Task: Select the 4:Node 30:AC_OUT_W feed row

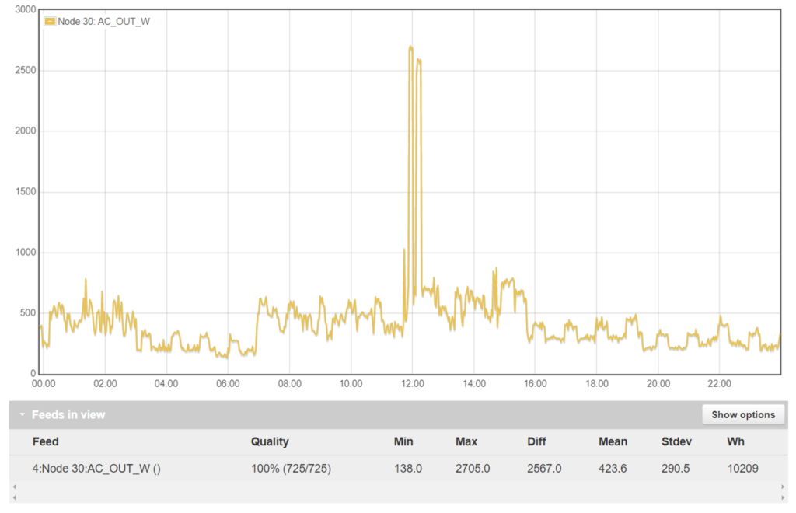Action: click(x=96, y=468)
